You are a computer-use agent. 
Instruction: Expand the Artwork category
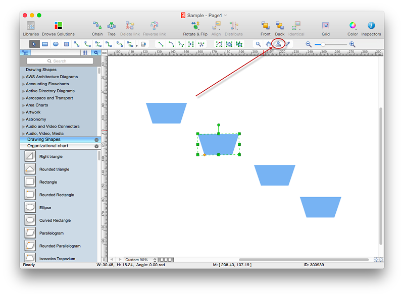coord(24,112)
